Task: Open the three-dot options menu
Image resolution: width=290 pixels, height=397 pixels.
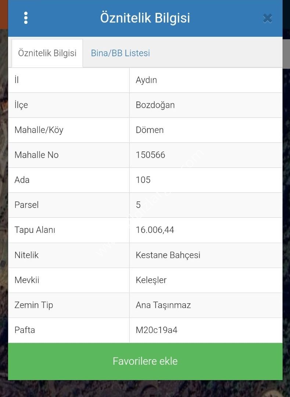Action: [x=26, y=18]
